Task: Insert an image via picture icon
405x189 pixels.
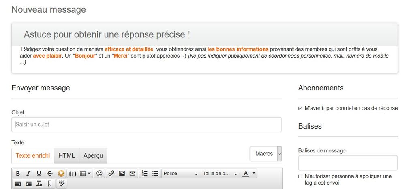Action: pos(122,174)
